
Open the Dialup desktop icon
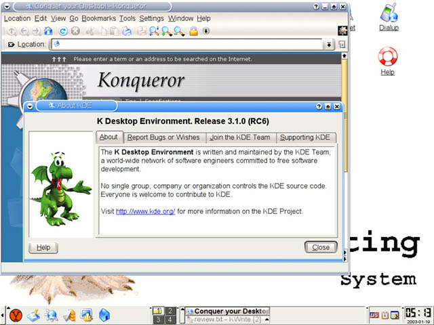pos(389,16)
